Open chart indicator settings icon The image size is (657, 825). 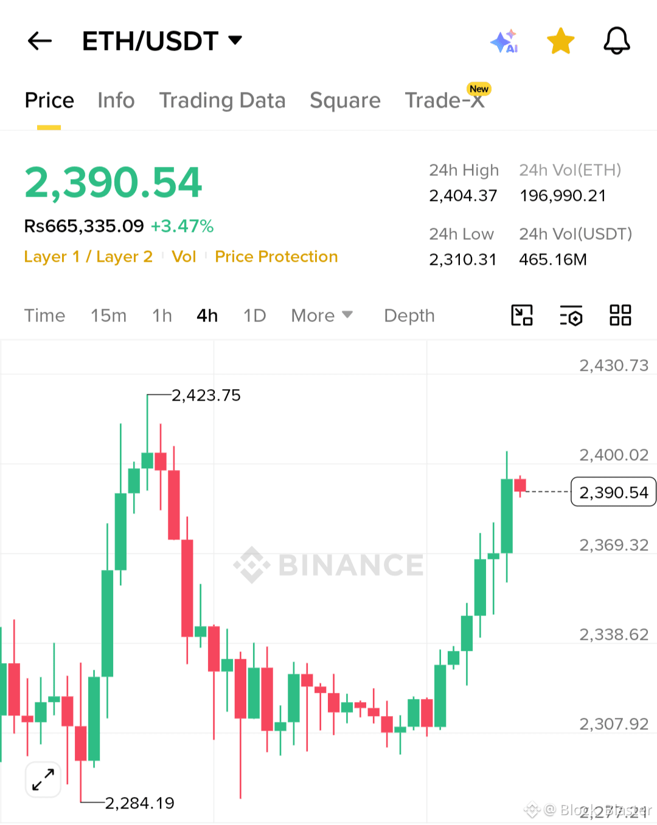[x=571, y=315]
